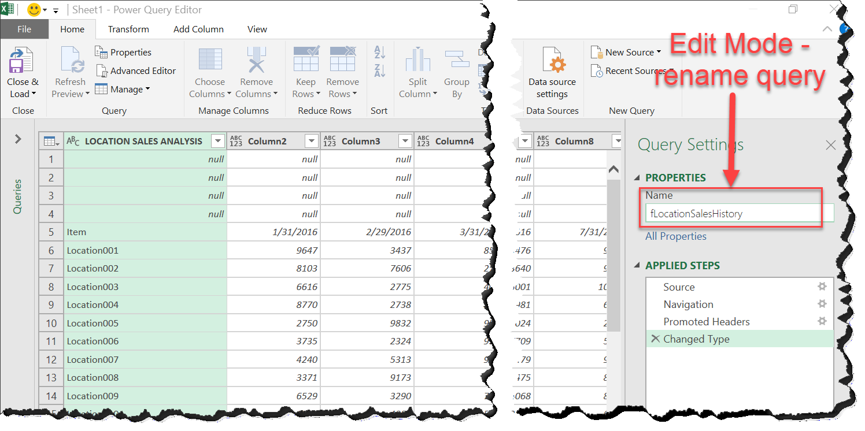The image size is (865, 431).
Task: Switch to the Transform ribbon tab
Action: point(128,29)
